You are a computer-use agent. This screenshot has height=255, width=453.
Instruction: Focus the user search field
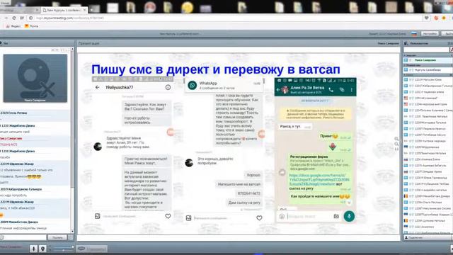point(426,50)
